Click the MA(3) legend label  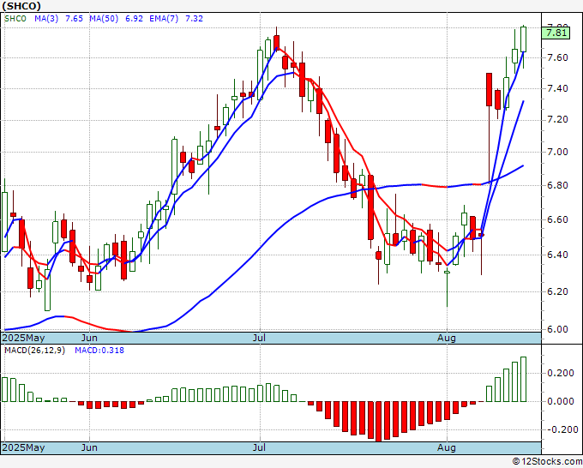tap(46, 19)
